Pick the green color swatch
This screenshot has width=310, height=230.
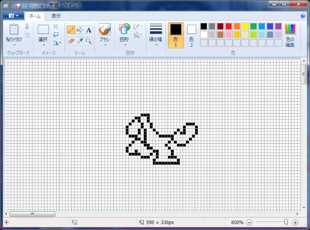(x=253, y=26)
